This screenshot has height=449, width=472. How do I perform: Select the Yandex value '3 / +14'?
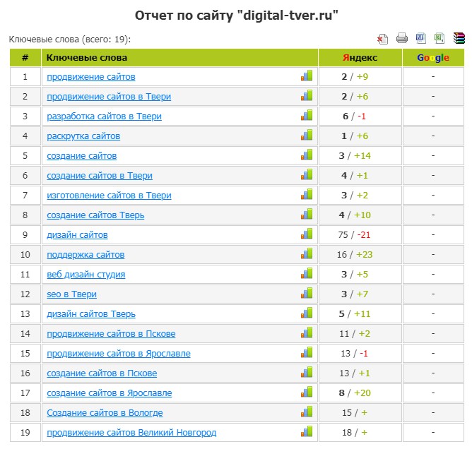355,156
